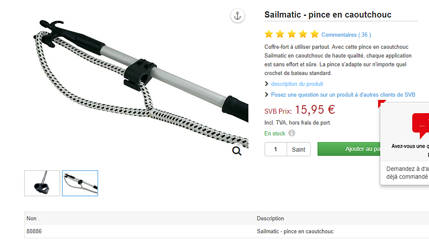429x247 pixels.
Task: Select the boat hook with rope thumbnail
Action: 80,183
